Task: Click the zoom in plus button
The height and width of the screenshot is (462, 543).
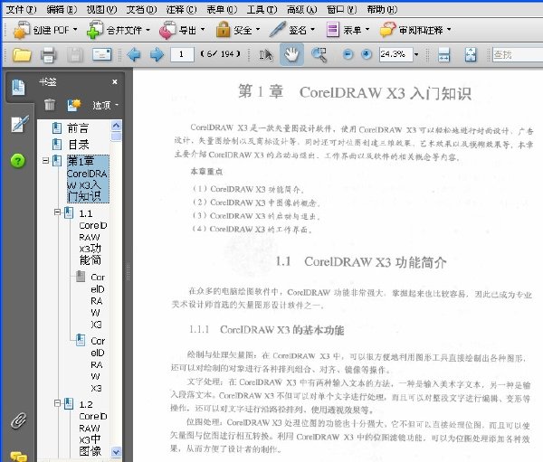Action: (367, 54)
